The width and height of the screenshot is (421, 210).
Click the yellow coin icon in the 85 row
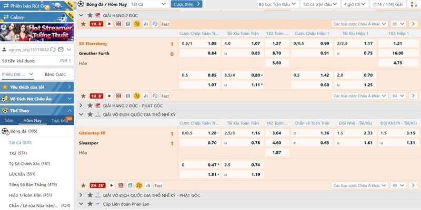pos(137,24)
